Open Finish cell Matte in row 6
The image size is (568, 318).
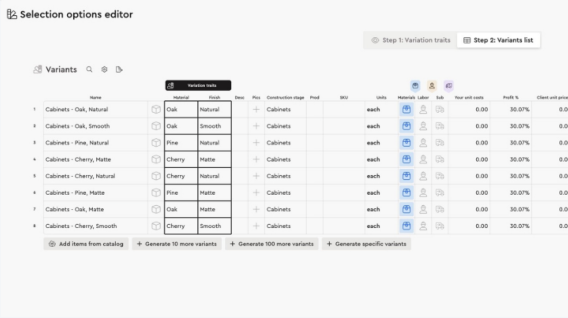[215, 193]
